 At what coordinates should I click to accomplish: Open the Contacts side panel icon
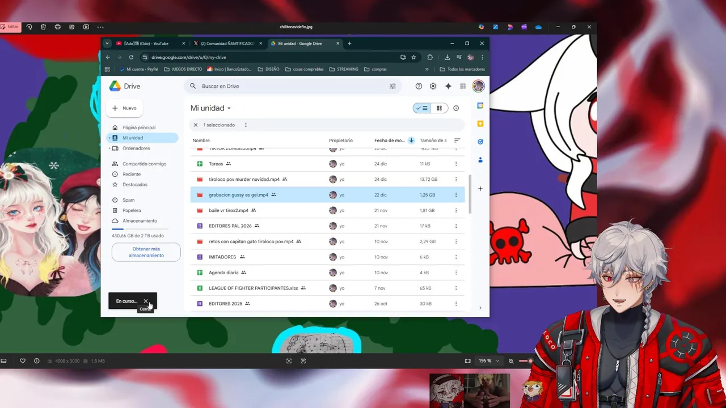click(x=480, y=160)
